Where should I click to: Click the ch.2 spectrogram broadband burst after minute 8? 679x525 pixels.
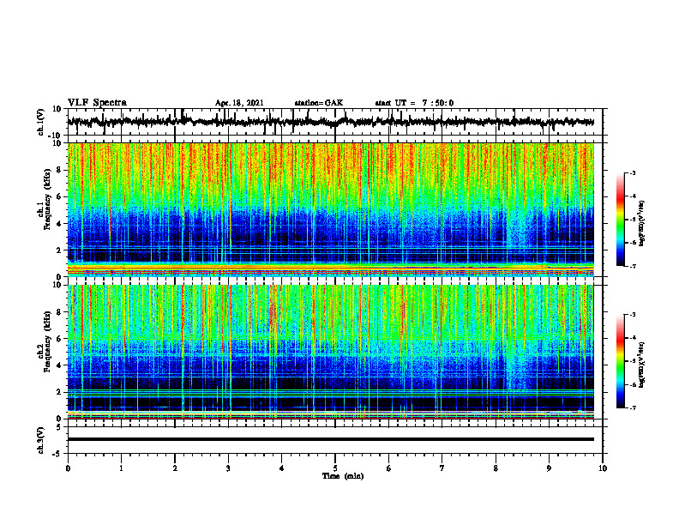518,368
